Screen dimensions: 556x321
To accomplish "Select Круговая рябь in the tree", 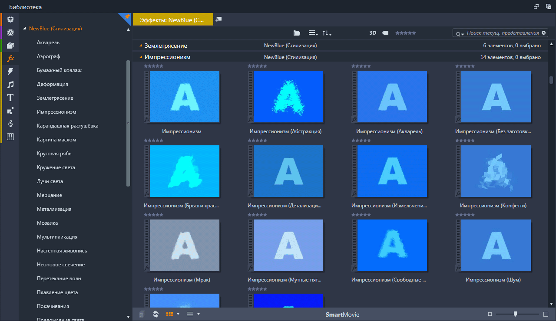I will pyautogui.click(x=54, y=154).
